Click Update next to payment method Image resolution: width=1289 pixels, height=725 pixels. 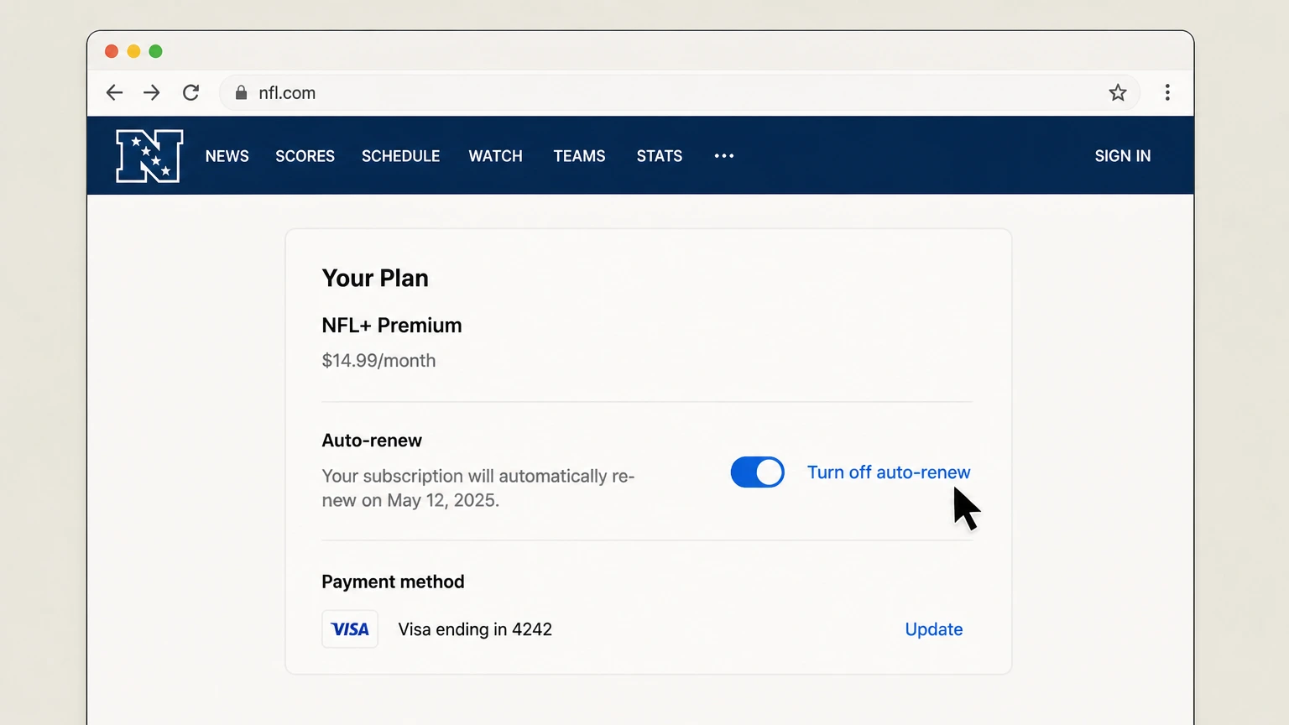pos(934,629)
